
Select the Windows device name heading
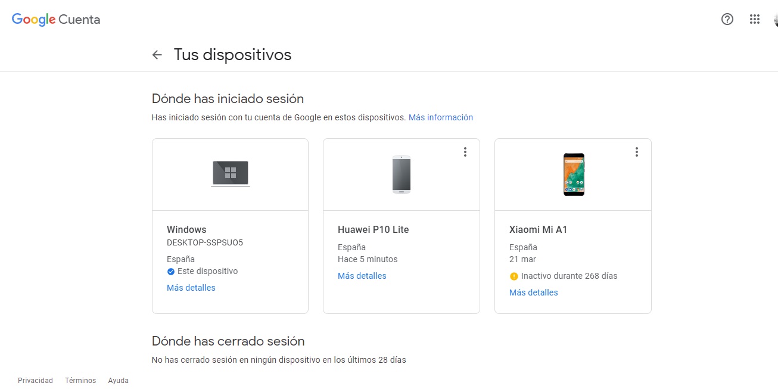[x=186, y=229]
